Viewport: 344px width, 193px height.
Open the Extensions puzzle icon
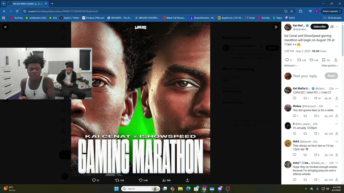301,11
